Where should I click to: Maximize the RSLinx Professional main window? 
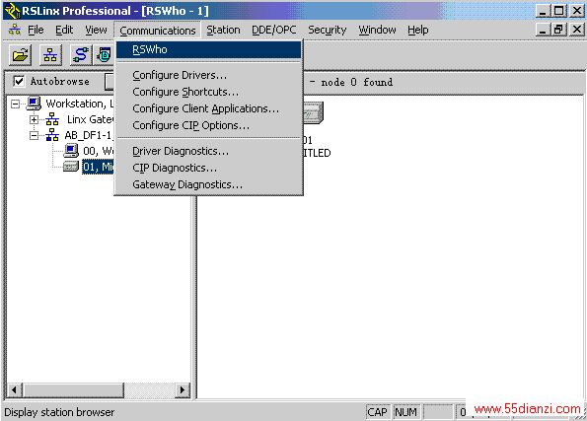coord(558,11)
